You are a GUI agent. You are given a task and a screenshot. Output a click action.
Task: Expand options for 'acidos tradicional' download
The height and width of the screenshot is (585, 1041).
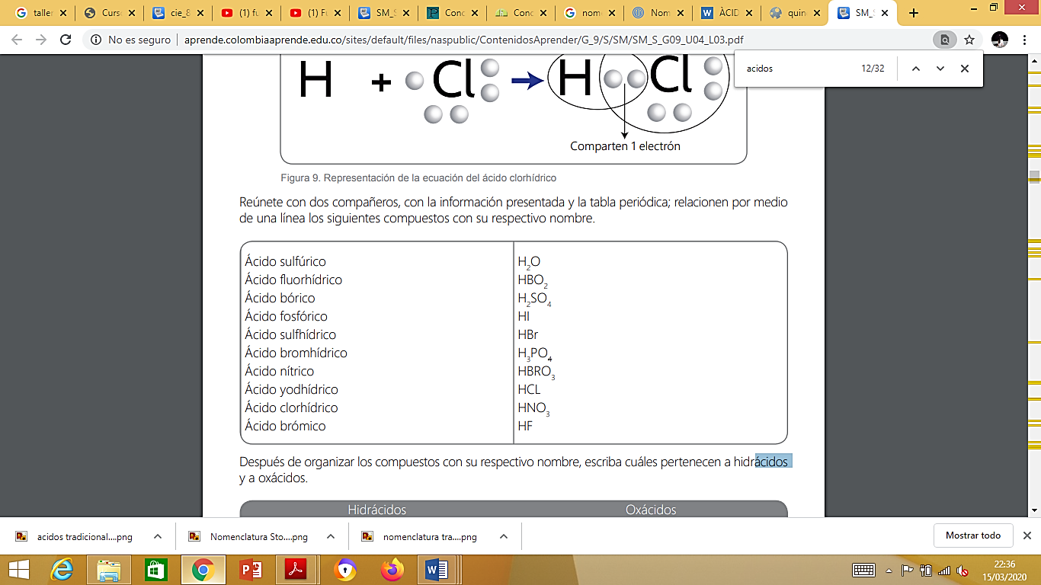click(x=158, y=536)
